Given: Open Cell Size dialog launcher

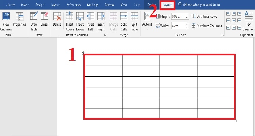Looking at the screenshot, I should [x=222, y=35].
